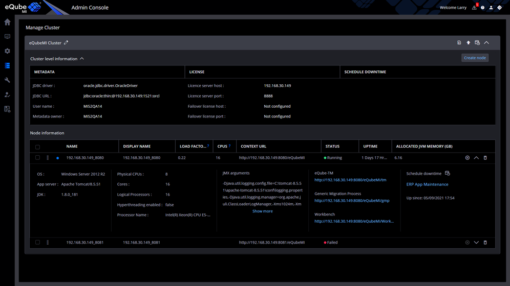The height and width of the screenshot is (286, 510).
Task: Sort by NAME column header
Action: (72, 146)
